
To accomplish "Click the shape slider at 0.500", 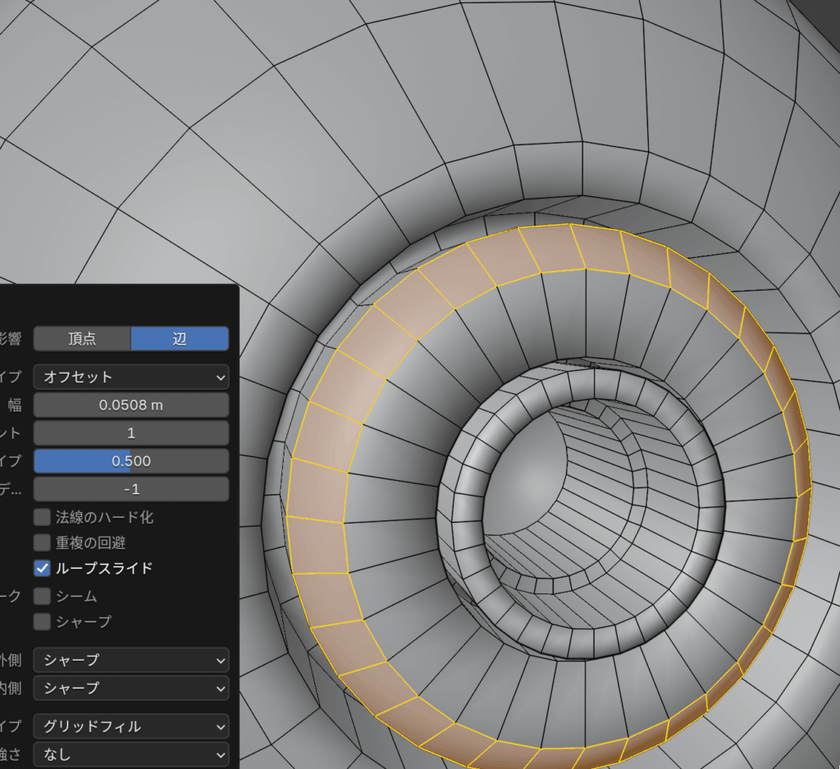I will point(131,460).
